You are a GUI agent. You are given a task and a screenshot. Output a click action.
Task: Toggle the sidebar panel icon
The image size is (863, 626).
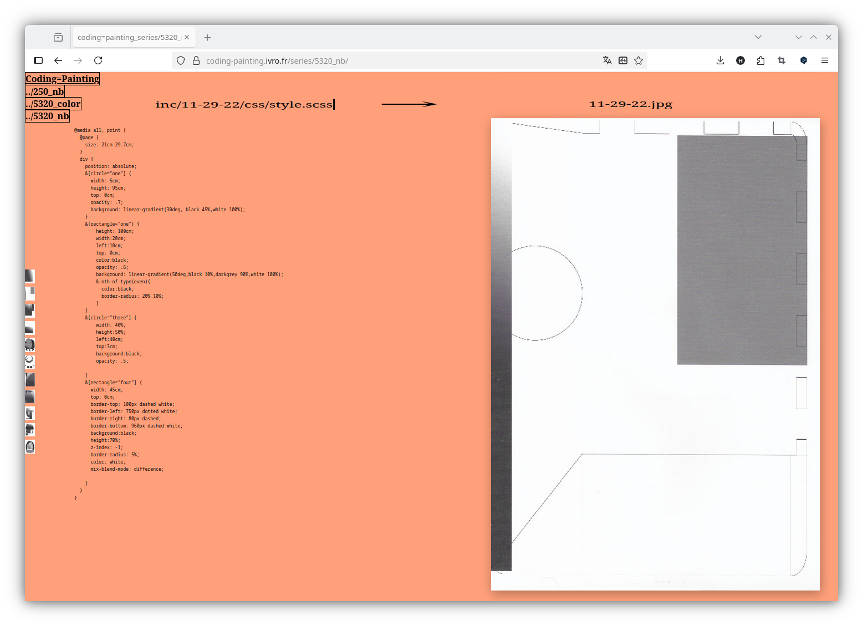click(38, 60)
